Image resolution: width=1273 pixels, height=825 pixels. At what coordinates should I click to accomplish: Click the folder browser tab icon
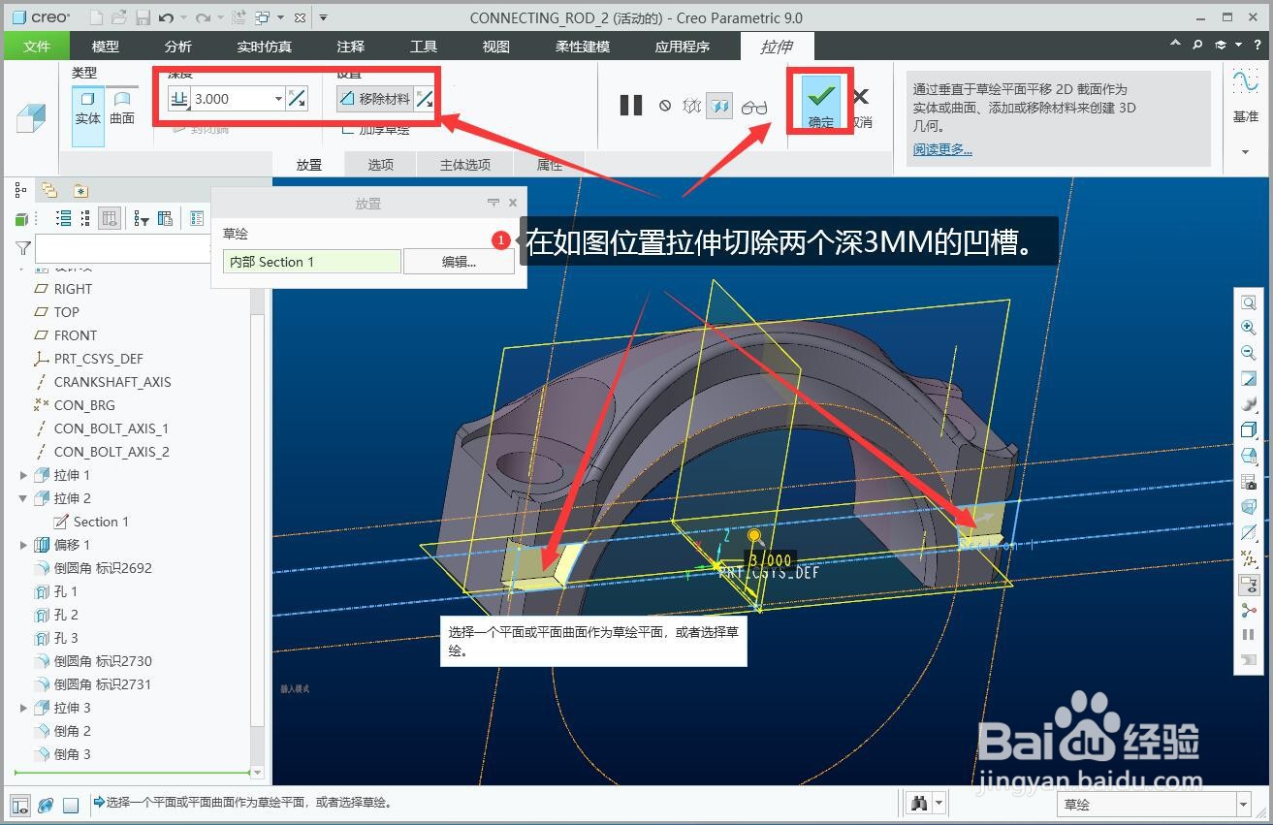tap(49, 190)
